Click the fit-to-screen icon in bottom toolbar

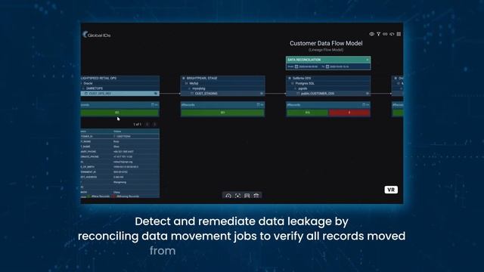pos(237,196)
